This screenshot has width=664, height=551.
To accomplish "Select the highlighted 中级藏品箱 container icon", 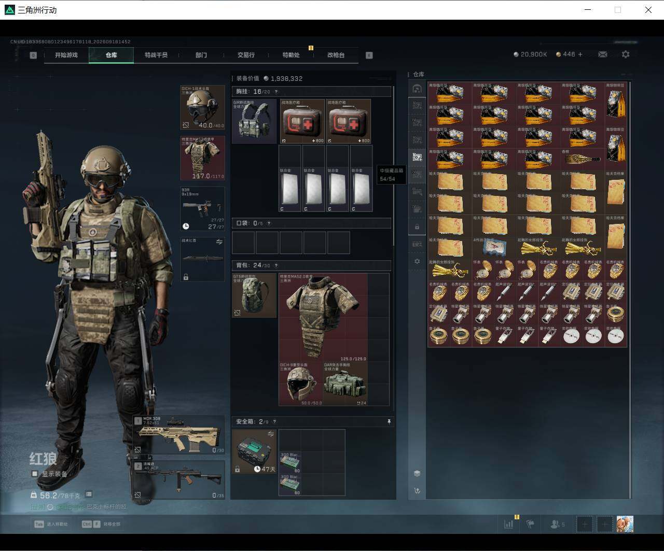I will pyautogui.click(x=417, y=157).
